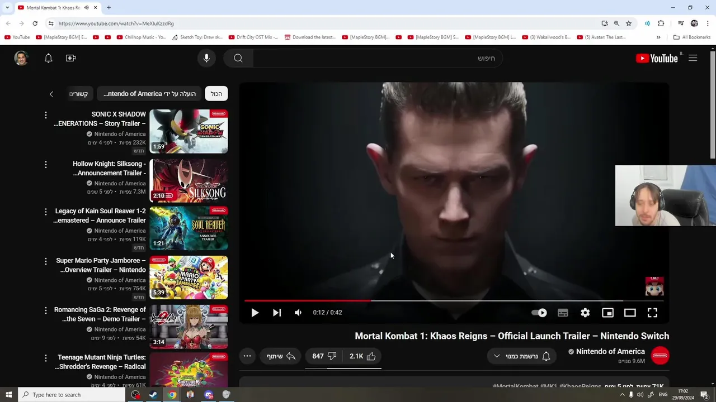This screenshot has width=716, height=402.
Task: Open options menu for Hollow Knight video
Action: pyautogui.click(x=46, y=164)
